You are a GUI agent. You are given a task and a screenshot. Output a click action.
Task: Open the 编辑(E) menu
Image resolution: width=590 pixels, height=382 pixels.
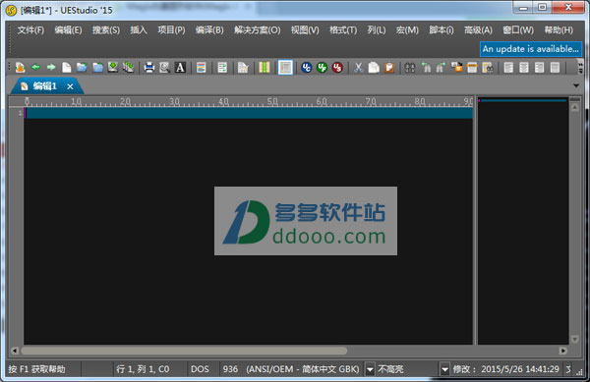(x=68, y=30)
